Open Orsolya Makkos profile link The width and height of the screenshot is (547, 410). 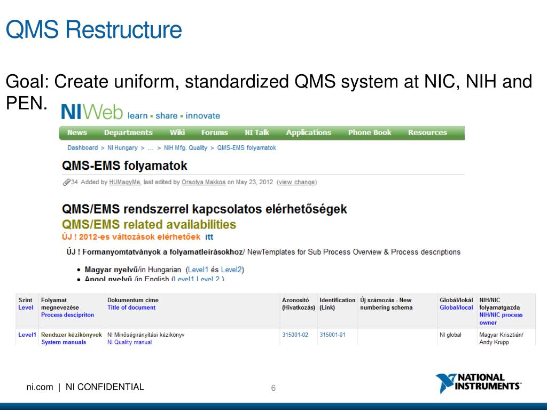[x=204, y=182]
